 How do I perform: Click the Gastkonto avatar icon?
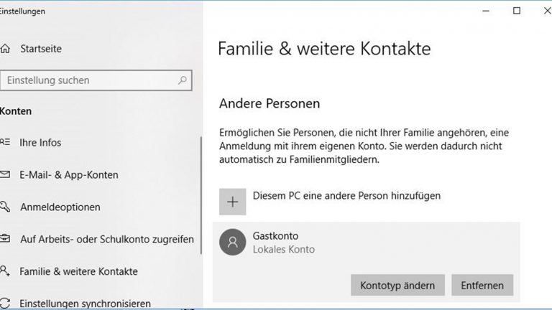click(x=232, y=242)
